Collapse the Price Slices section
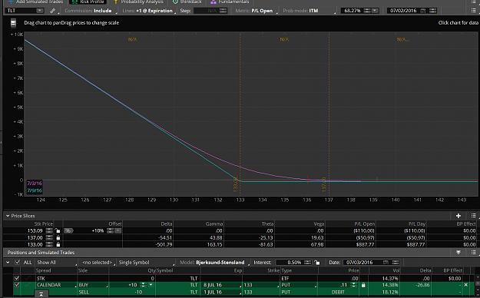 [8, 216]
